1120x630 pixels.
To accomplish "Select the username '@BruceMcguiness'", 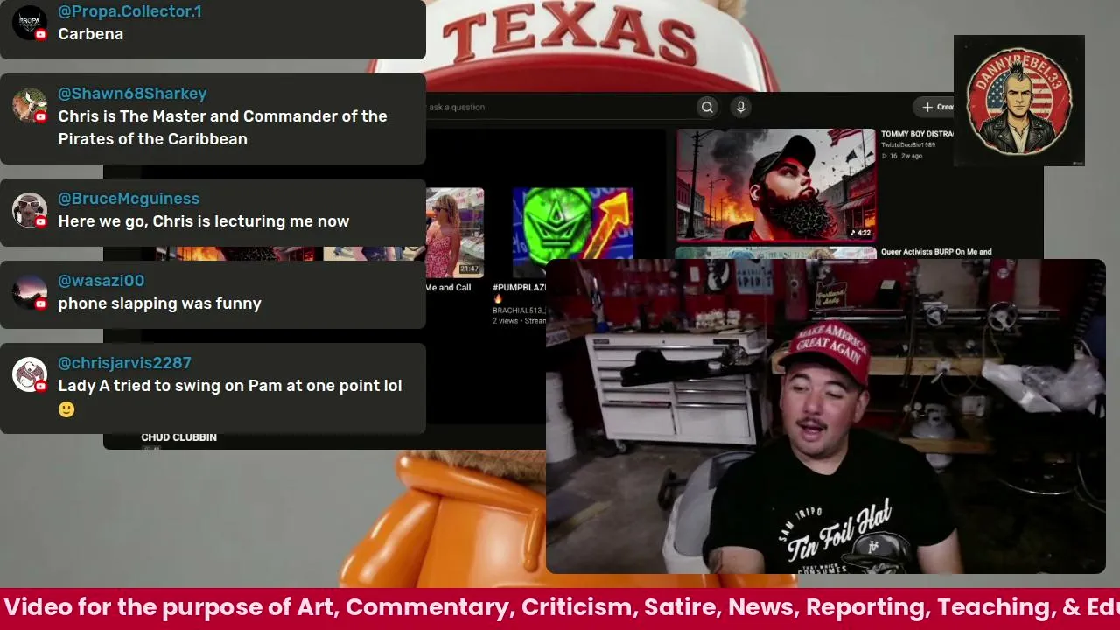I will pyautogui.click(x=129, y=199).
